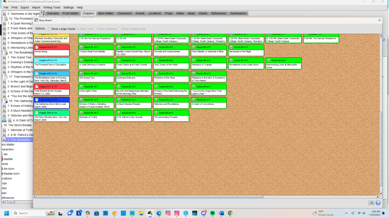Select 'Maddie born' event in the tree

click(11, 174)
